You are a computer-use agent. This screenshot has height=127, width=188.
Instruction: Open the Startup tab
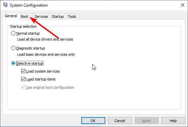tap(58, 16)
